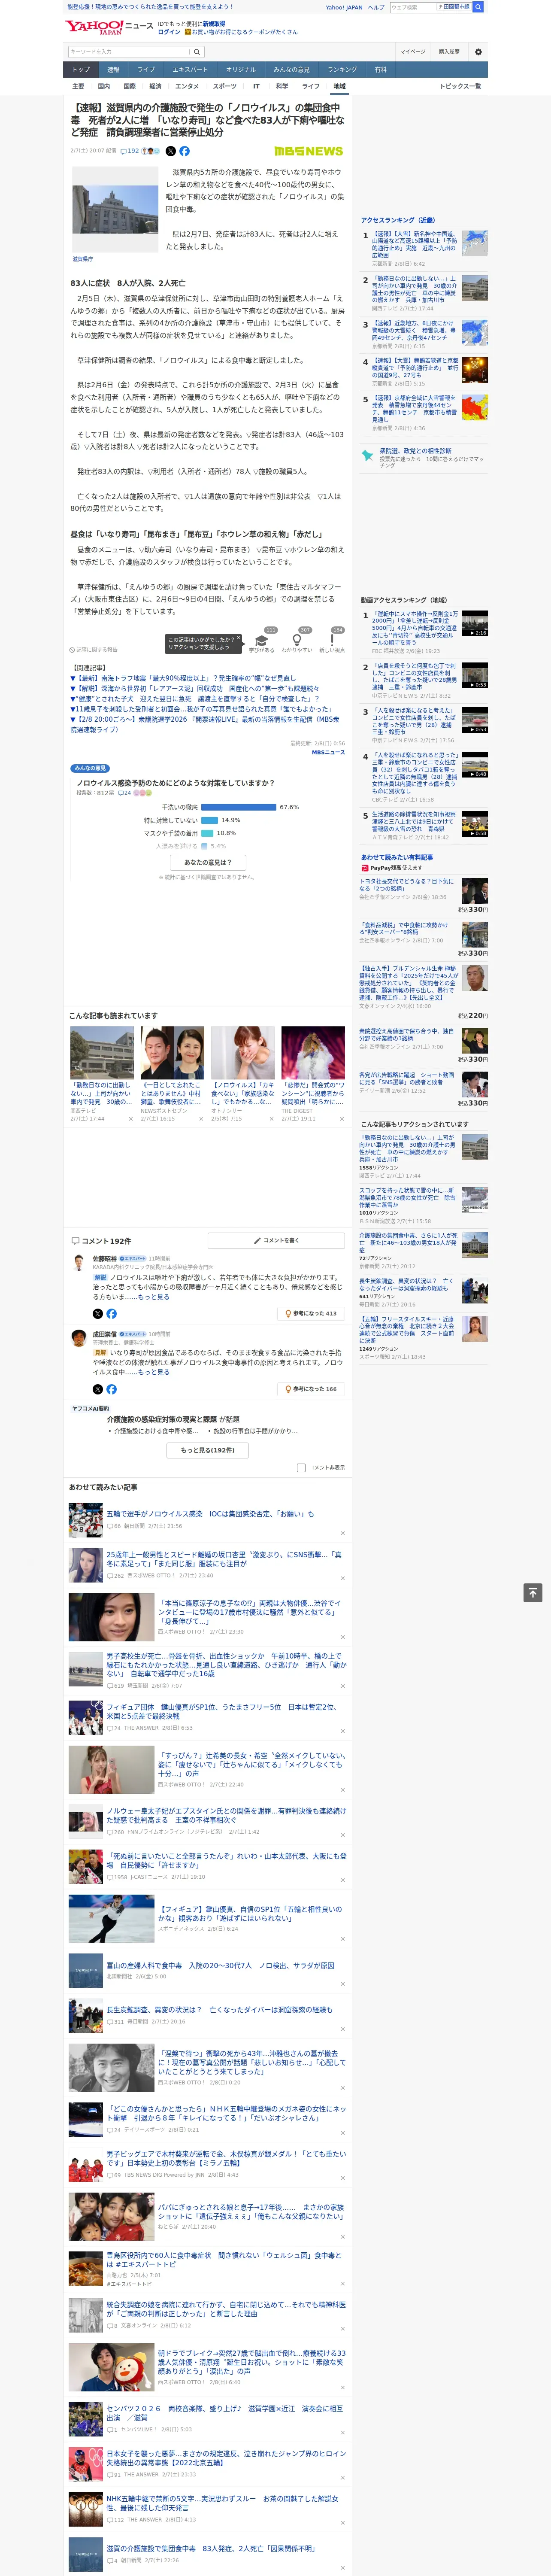Screen dimensions: 551x2576
Task: Click the blue web search magnifier button
Action: click(x=478, y=7)
